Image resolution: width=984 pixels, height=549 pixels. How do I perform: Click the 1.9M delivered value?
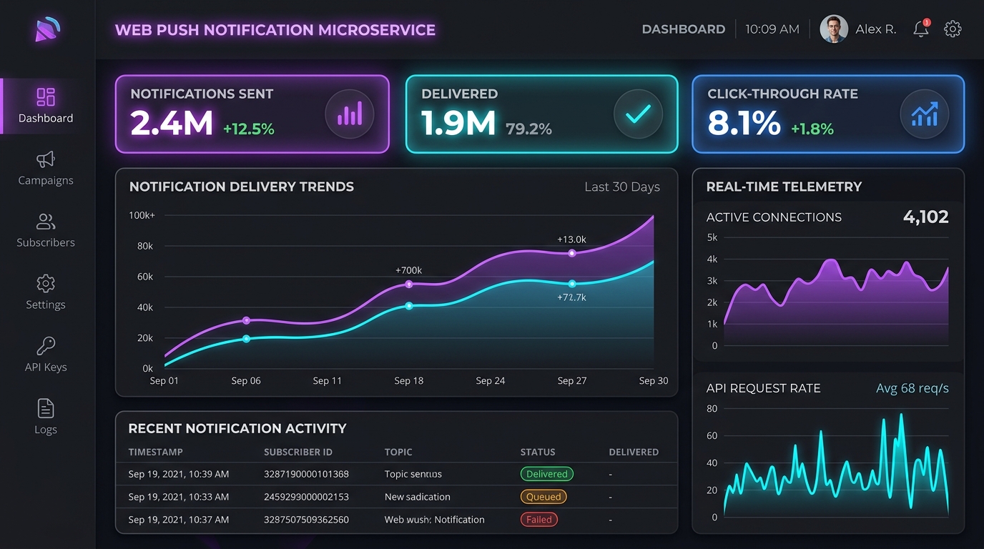[x=458, y=123]
